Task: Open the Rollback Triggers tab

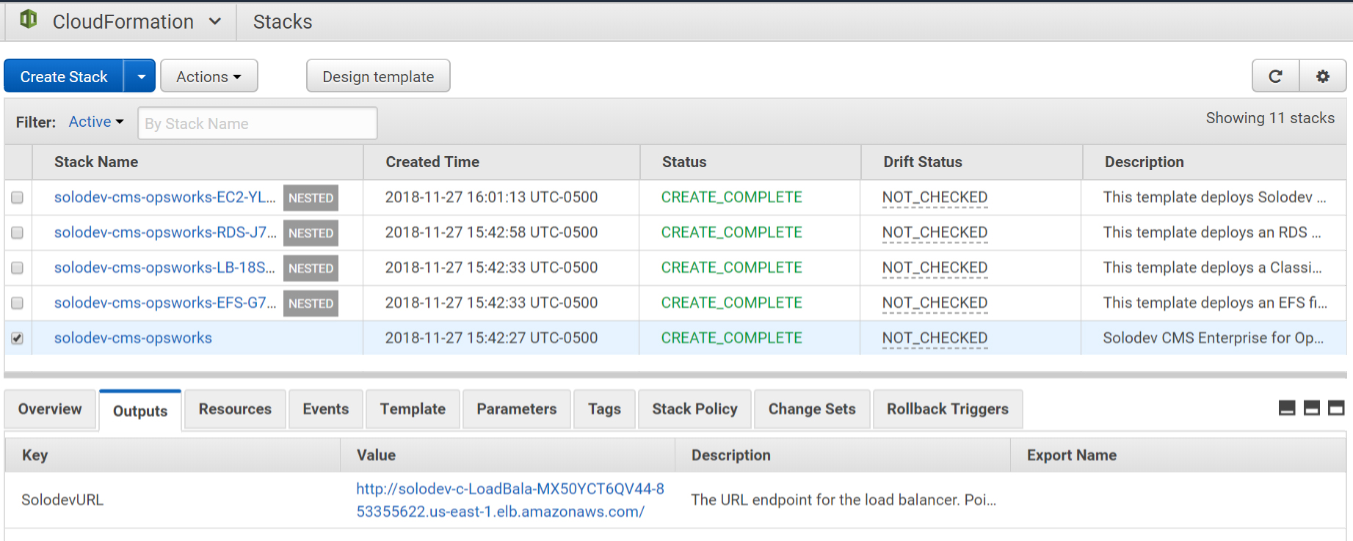Action: [x=948, y=409]
